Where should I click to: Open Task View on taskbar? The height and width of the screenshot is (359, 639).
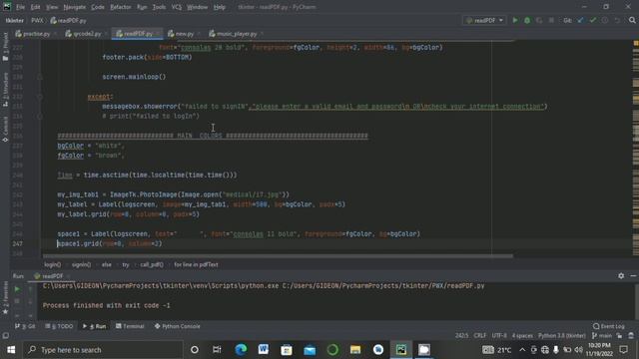point(217,350)
